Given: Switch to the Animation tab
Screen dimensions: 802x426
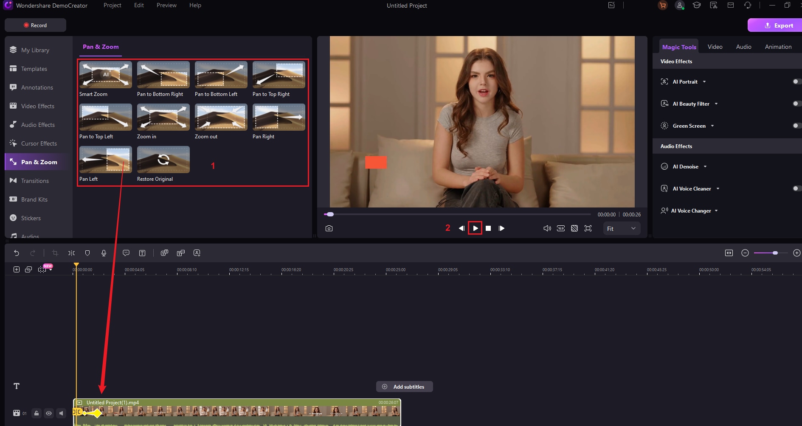Looking at the screenshot, I should click(778, 47).
